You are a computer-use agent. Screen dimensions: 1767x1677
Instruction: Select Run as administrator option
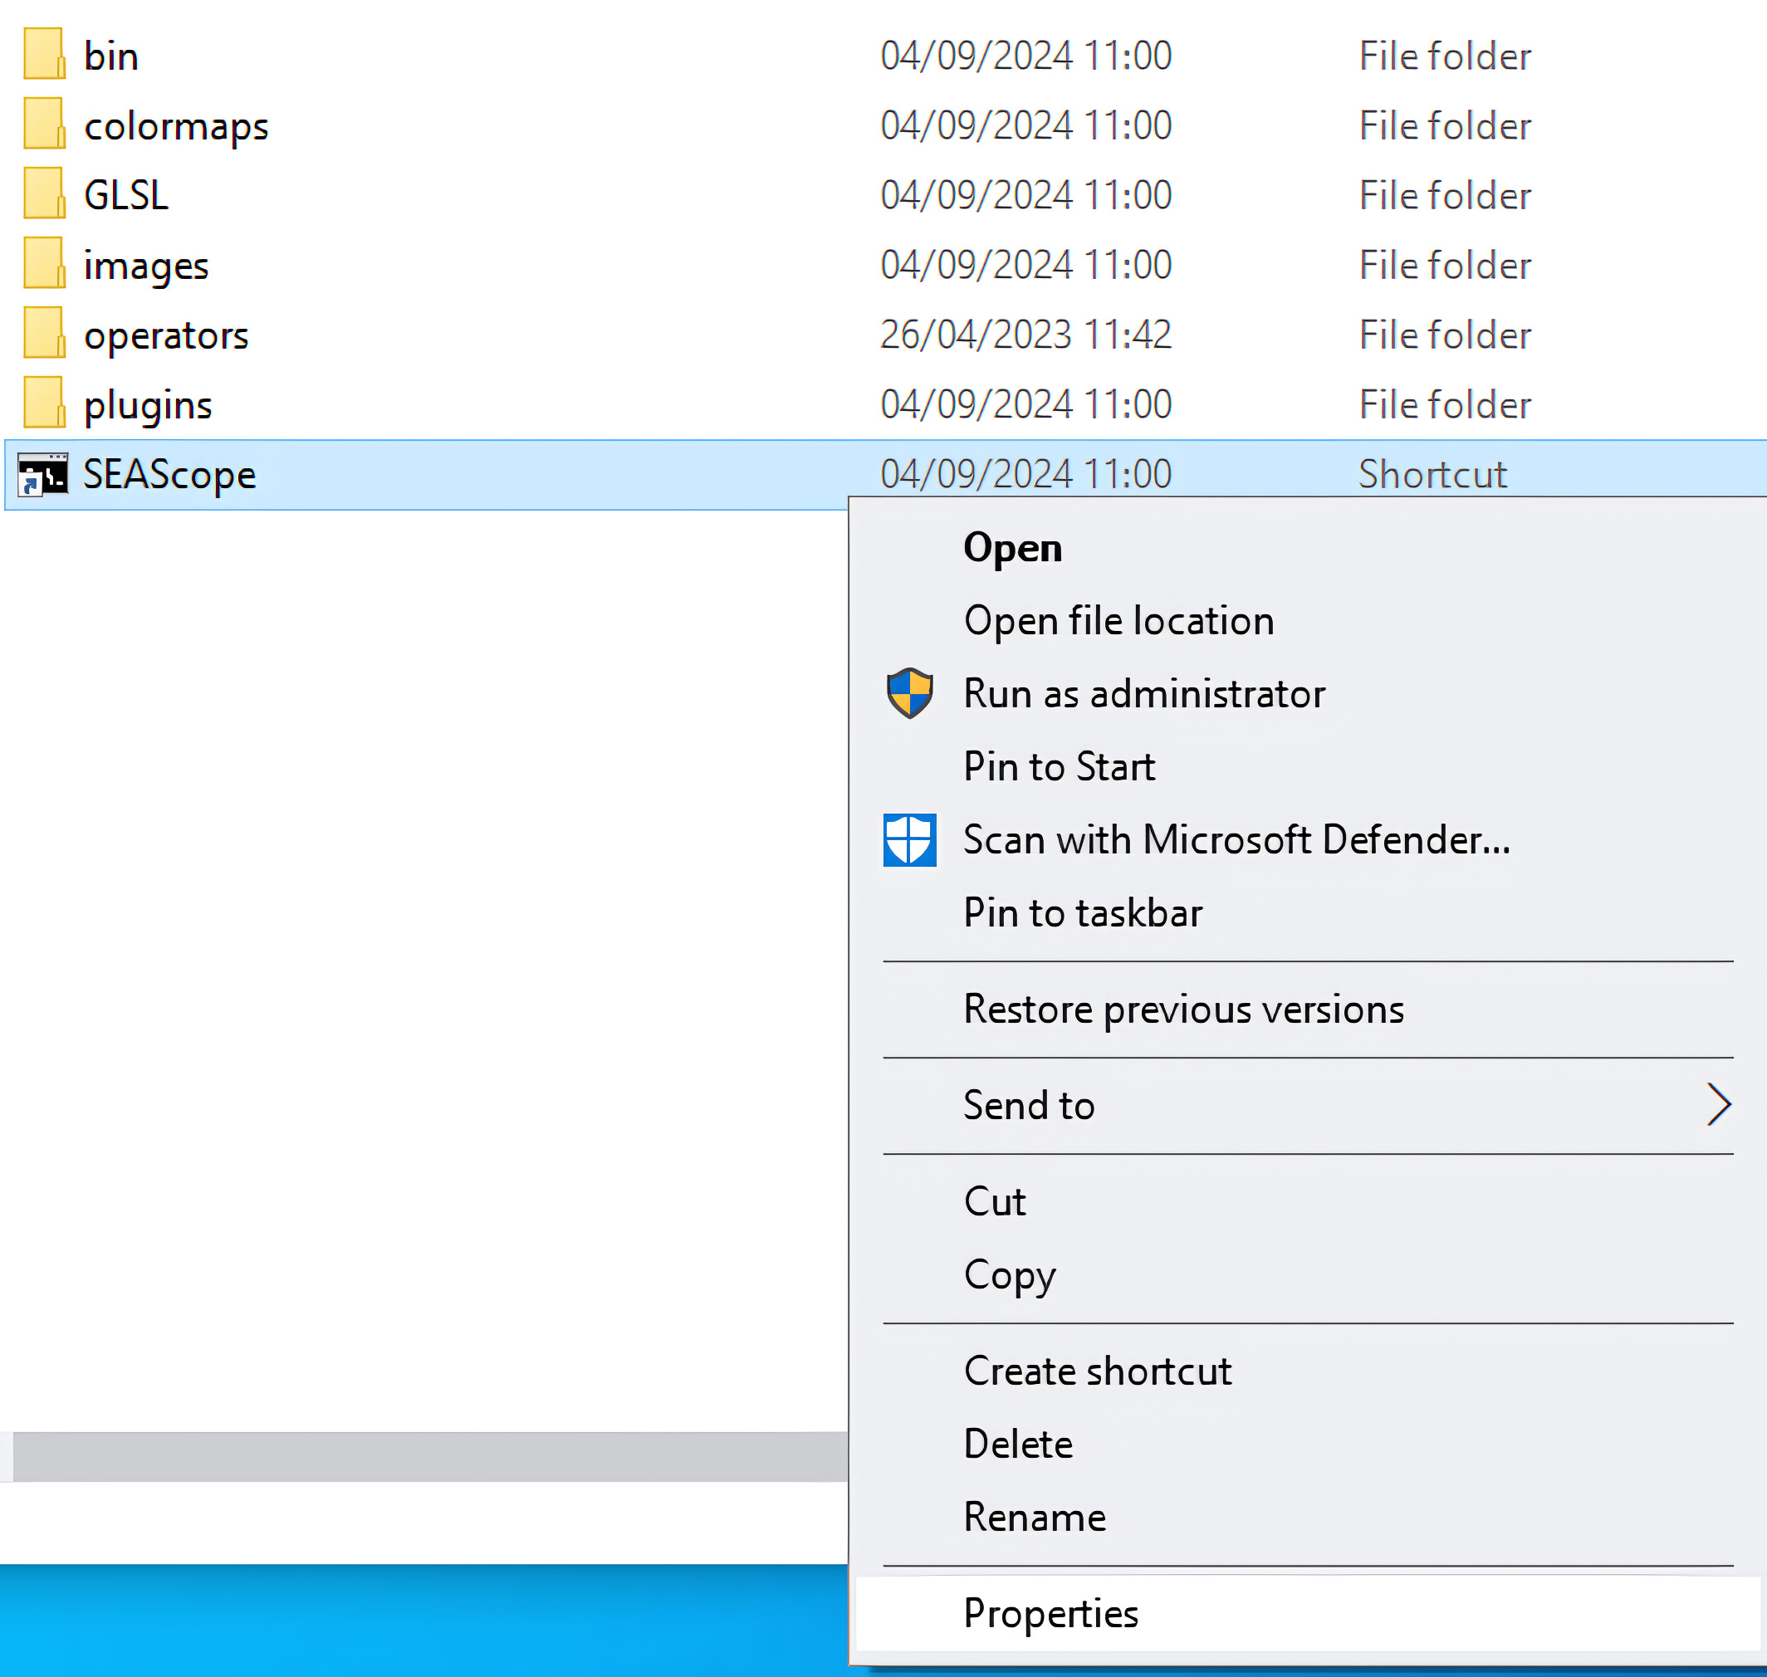pyautogui.click(x=1144, y=692)
